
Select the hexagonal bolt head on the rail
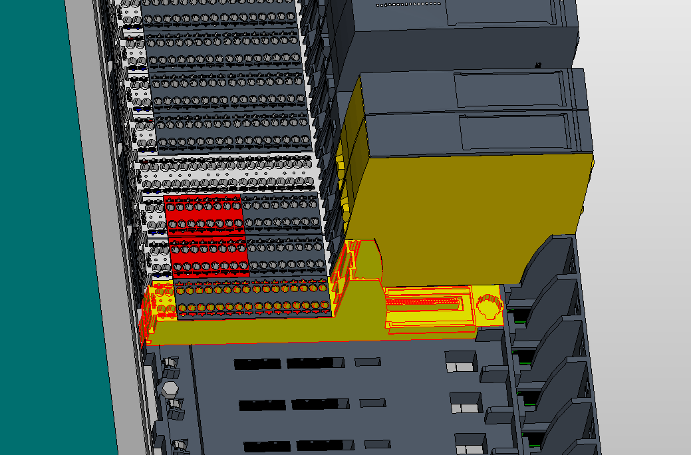coord(170,390)
